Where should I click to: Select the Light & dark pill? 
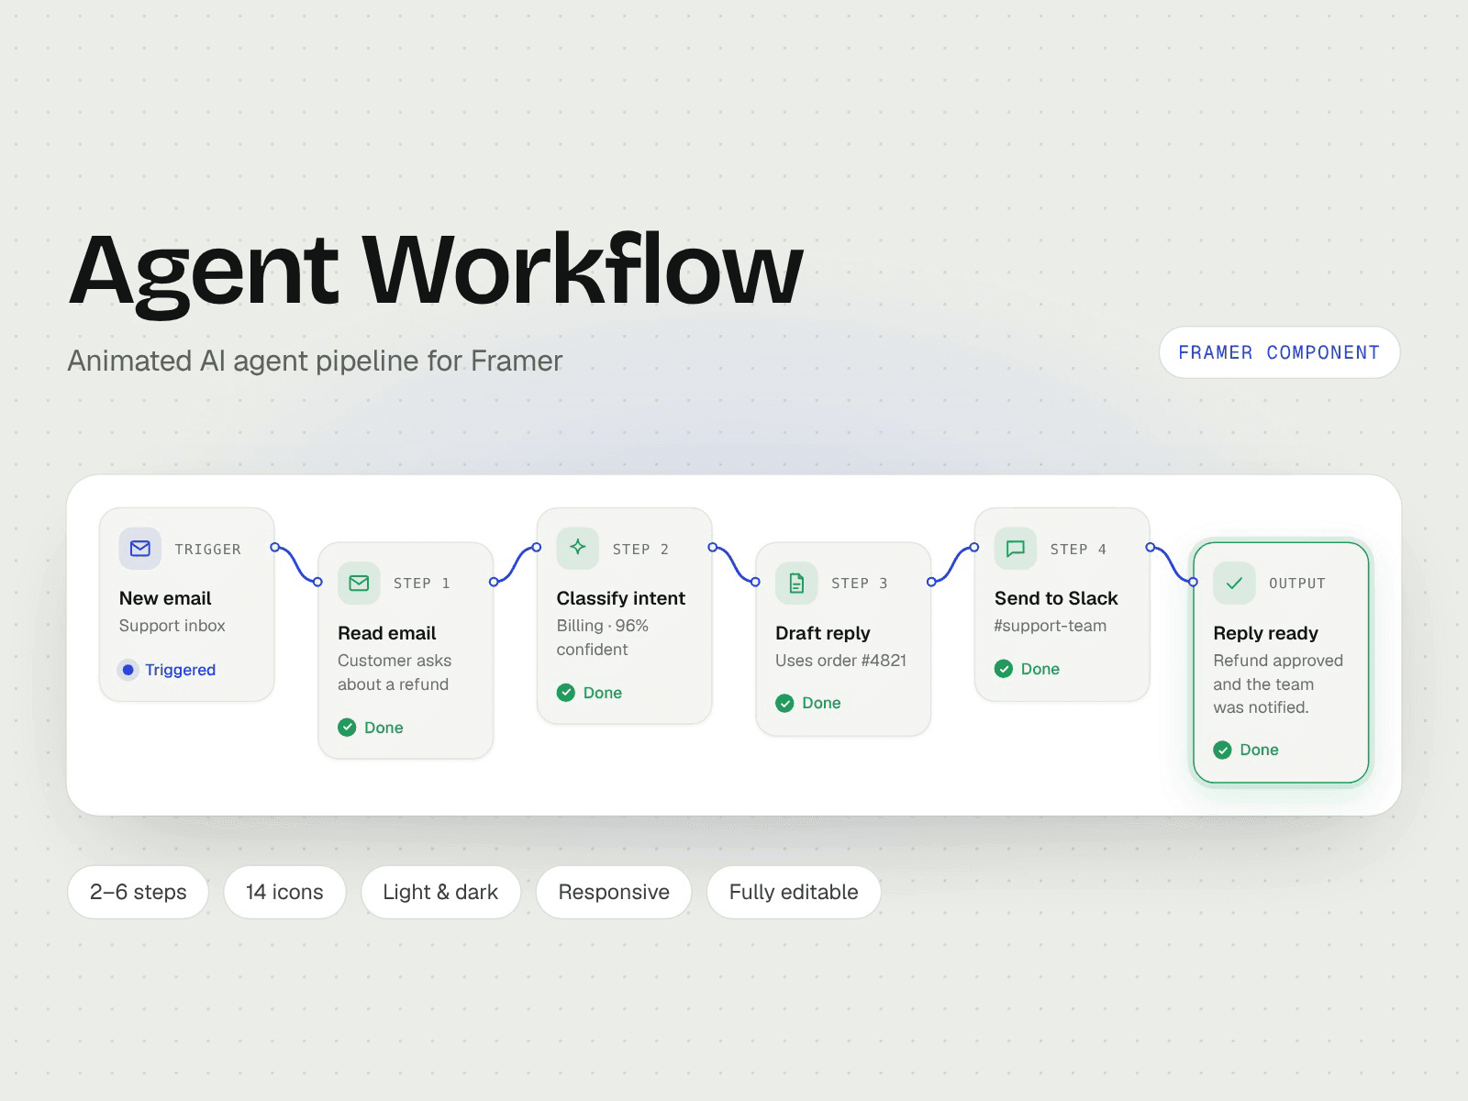(x=440, y=892)
